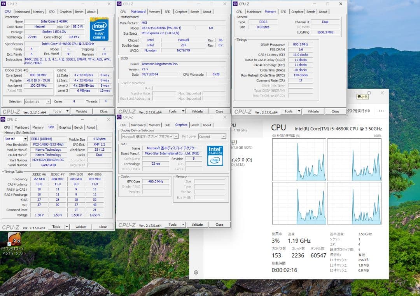The image size is (420, 296).
Task: Switch to the About tab in the Memory window
Action: pos(323,12)
